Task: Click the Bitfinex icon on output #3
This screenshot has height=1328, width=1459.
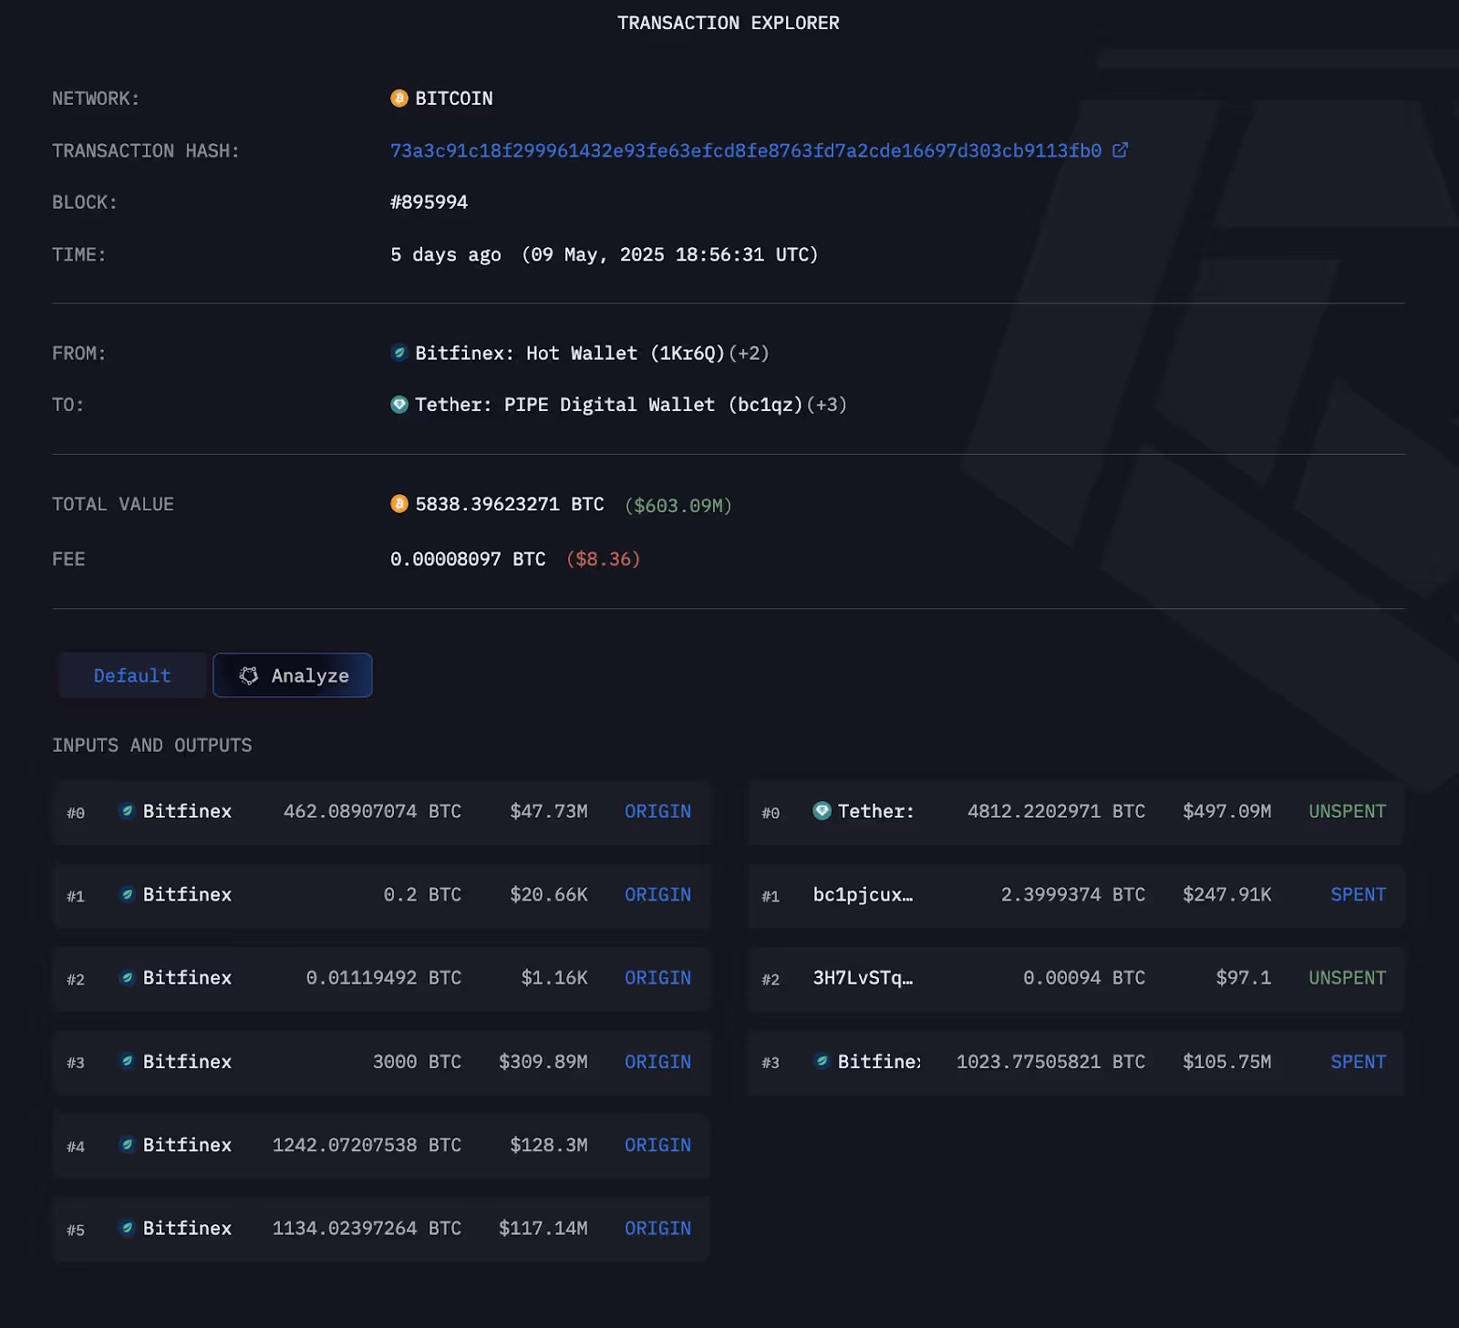Action: tap(822, 1062)
